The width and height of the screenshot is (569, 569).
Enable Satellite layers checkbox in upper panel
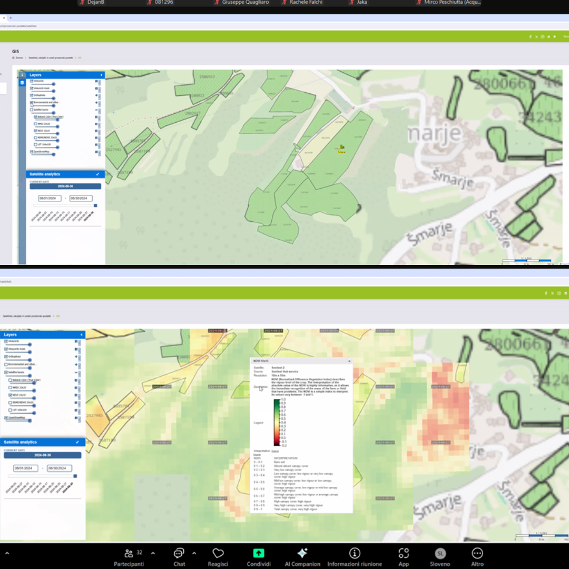click(32, 110)
